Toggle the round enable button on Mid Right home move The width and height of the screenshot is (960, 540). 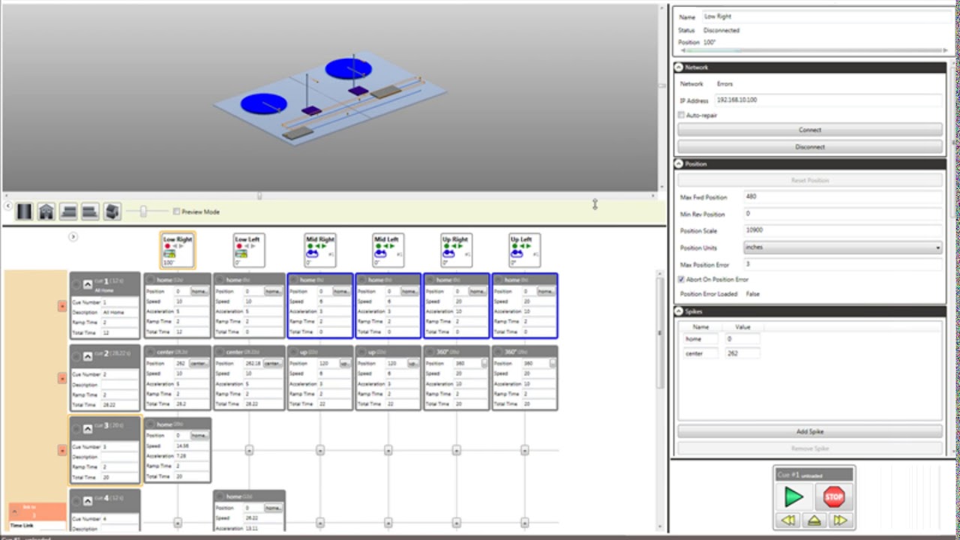tap(294, 280)
